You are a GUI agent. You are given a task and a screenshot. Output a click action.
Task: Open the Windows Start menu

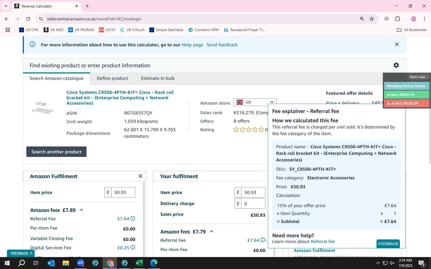click(x=7, y=263)
